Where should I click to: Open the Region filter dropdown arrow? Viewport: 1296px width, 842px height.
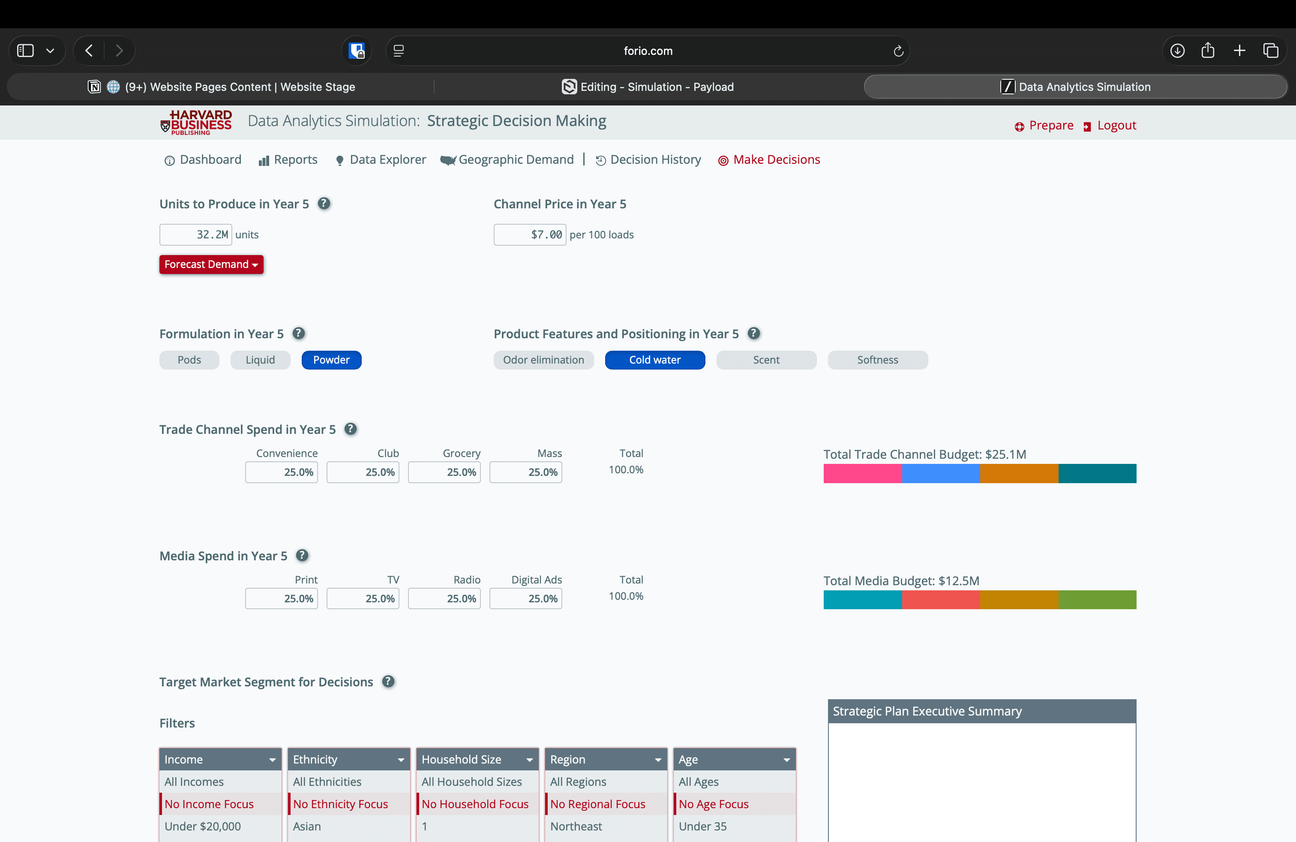658,760
